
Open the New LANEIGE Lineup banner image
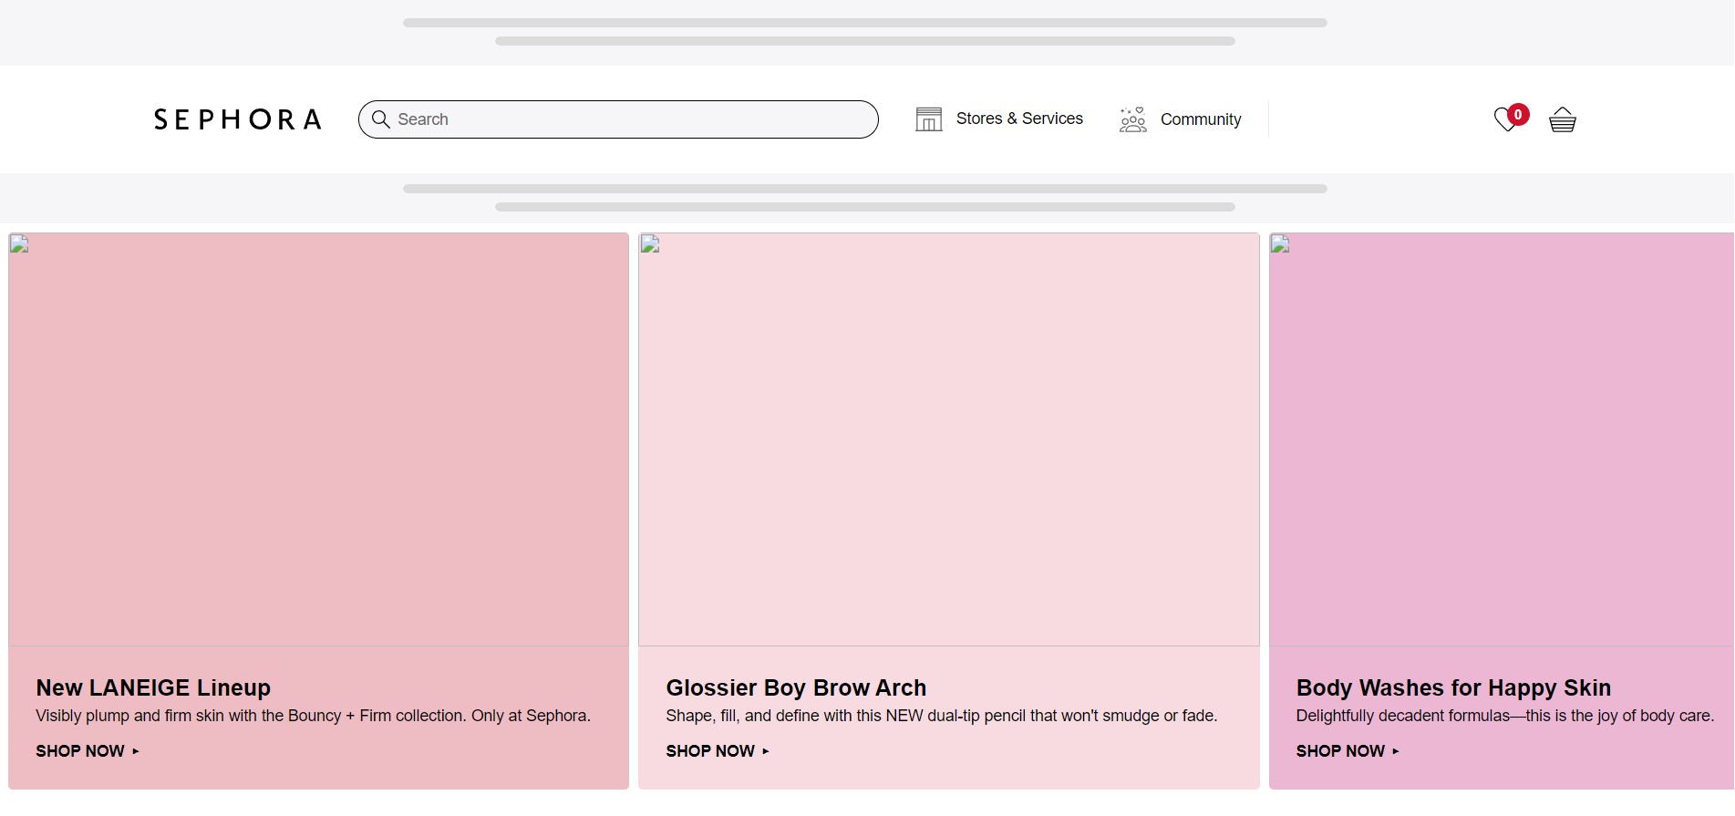click(x=319, y=439)
